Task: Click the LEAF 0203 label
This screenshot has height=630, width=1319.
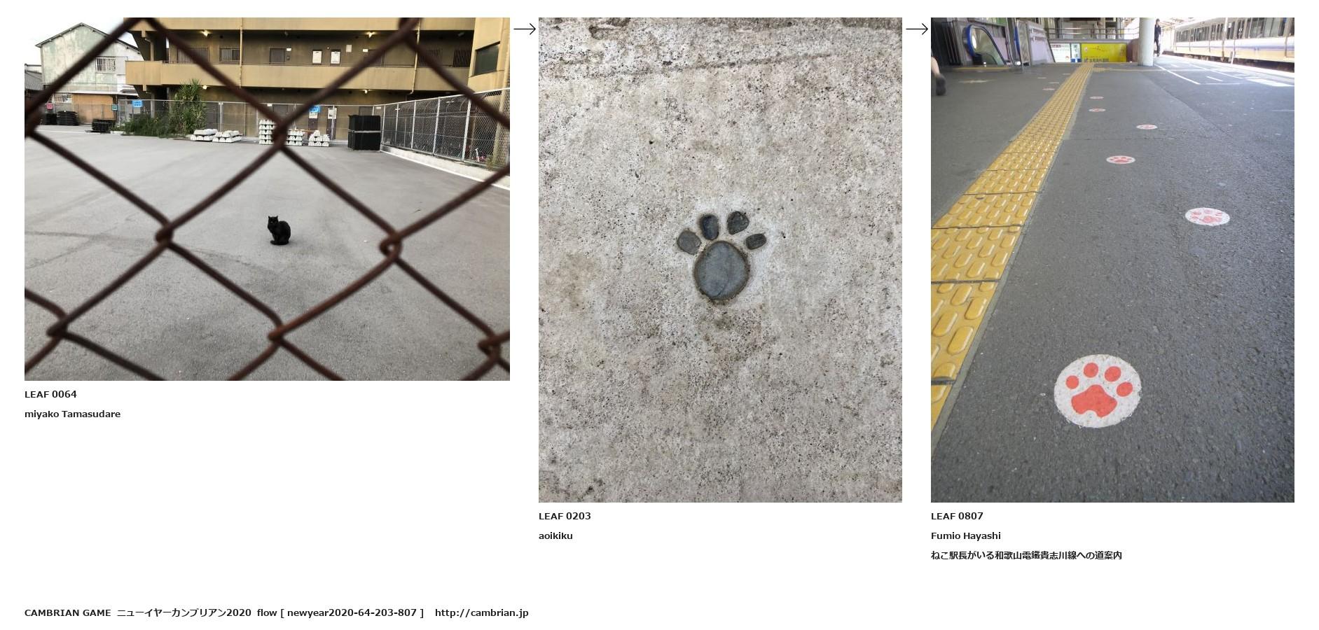Action: 565,516
